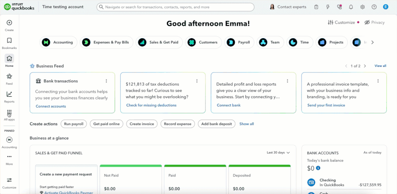
Task: Click the notifications bell icon
Action: coord(351,7)
